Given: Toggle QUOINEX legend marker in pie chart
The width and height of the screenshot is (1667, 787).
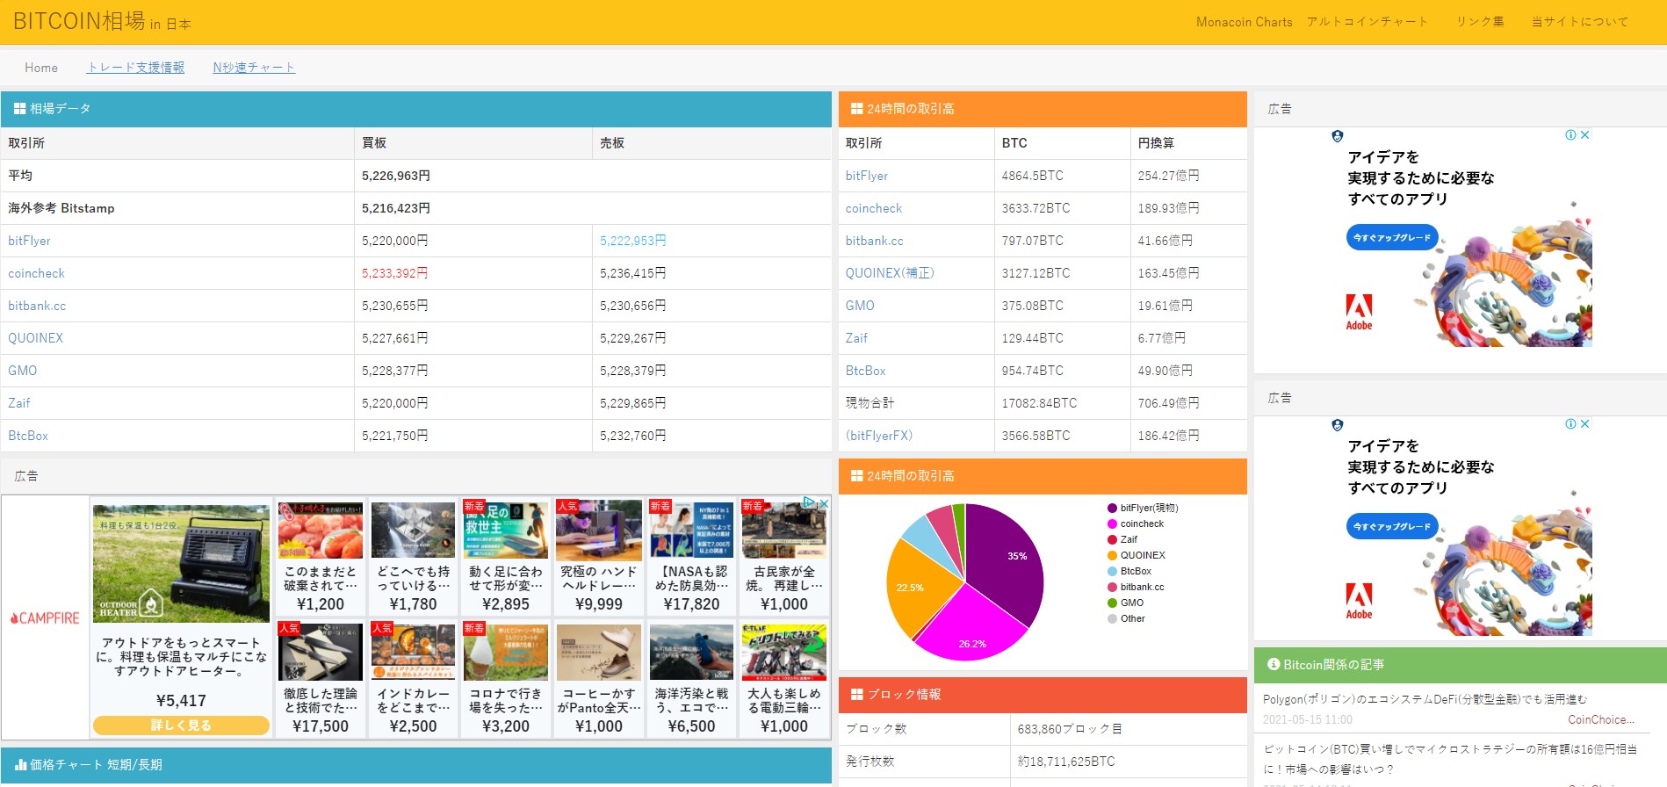Looking at the screenshot, I should coord(1112,556).
